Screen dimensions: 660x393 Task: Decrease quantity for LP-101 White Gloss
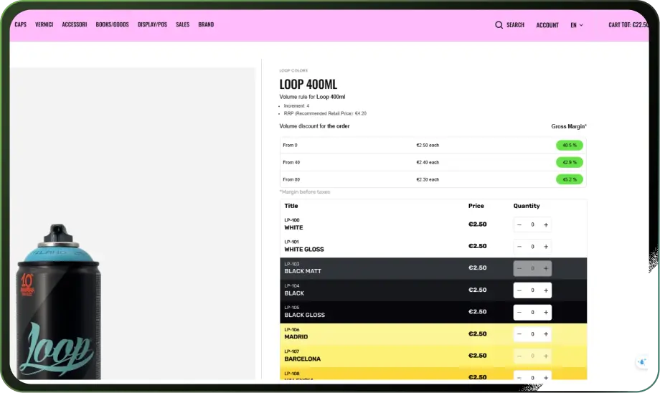pos(519,247)
